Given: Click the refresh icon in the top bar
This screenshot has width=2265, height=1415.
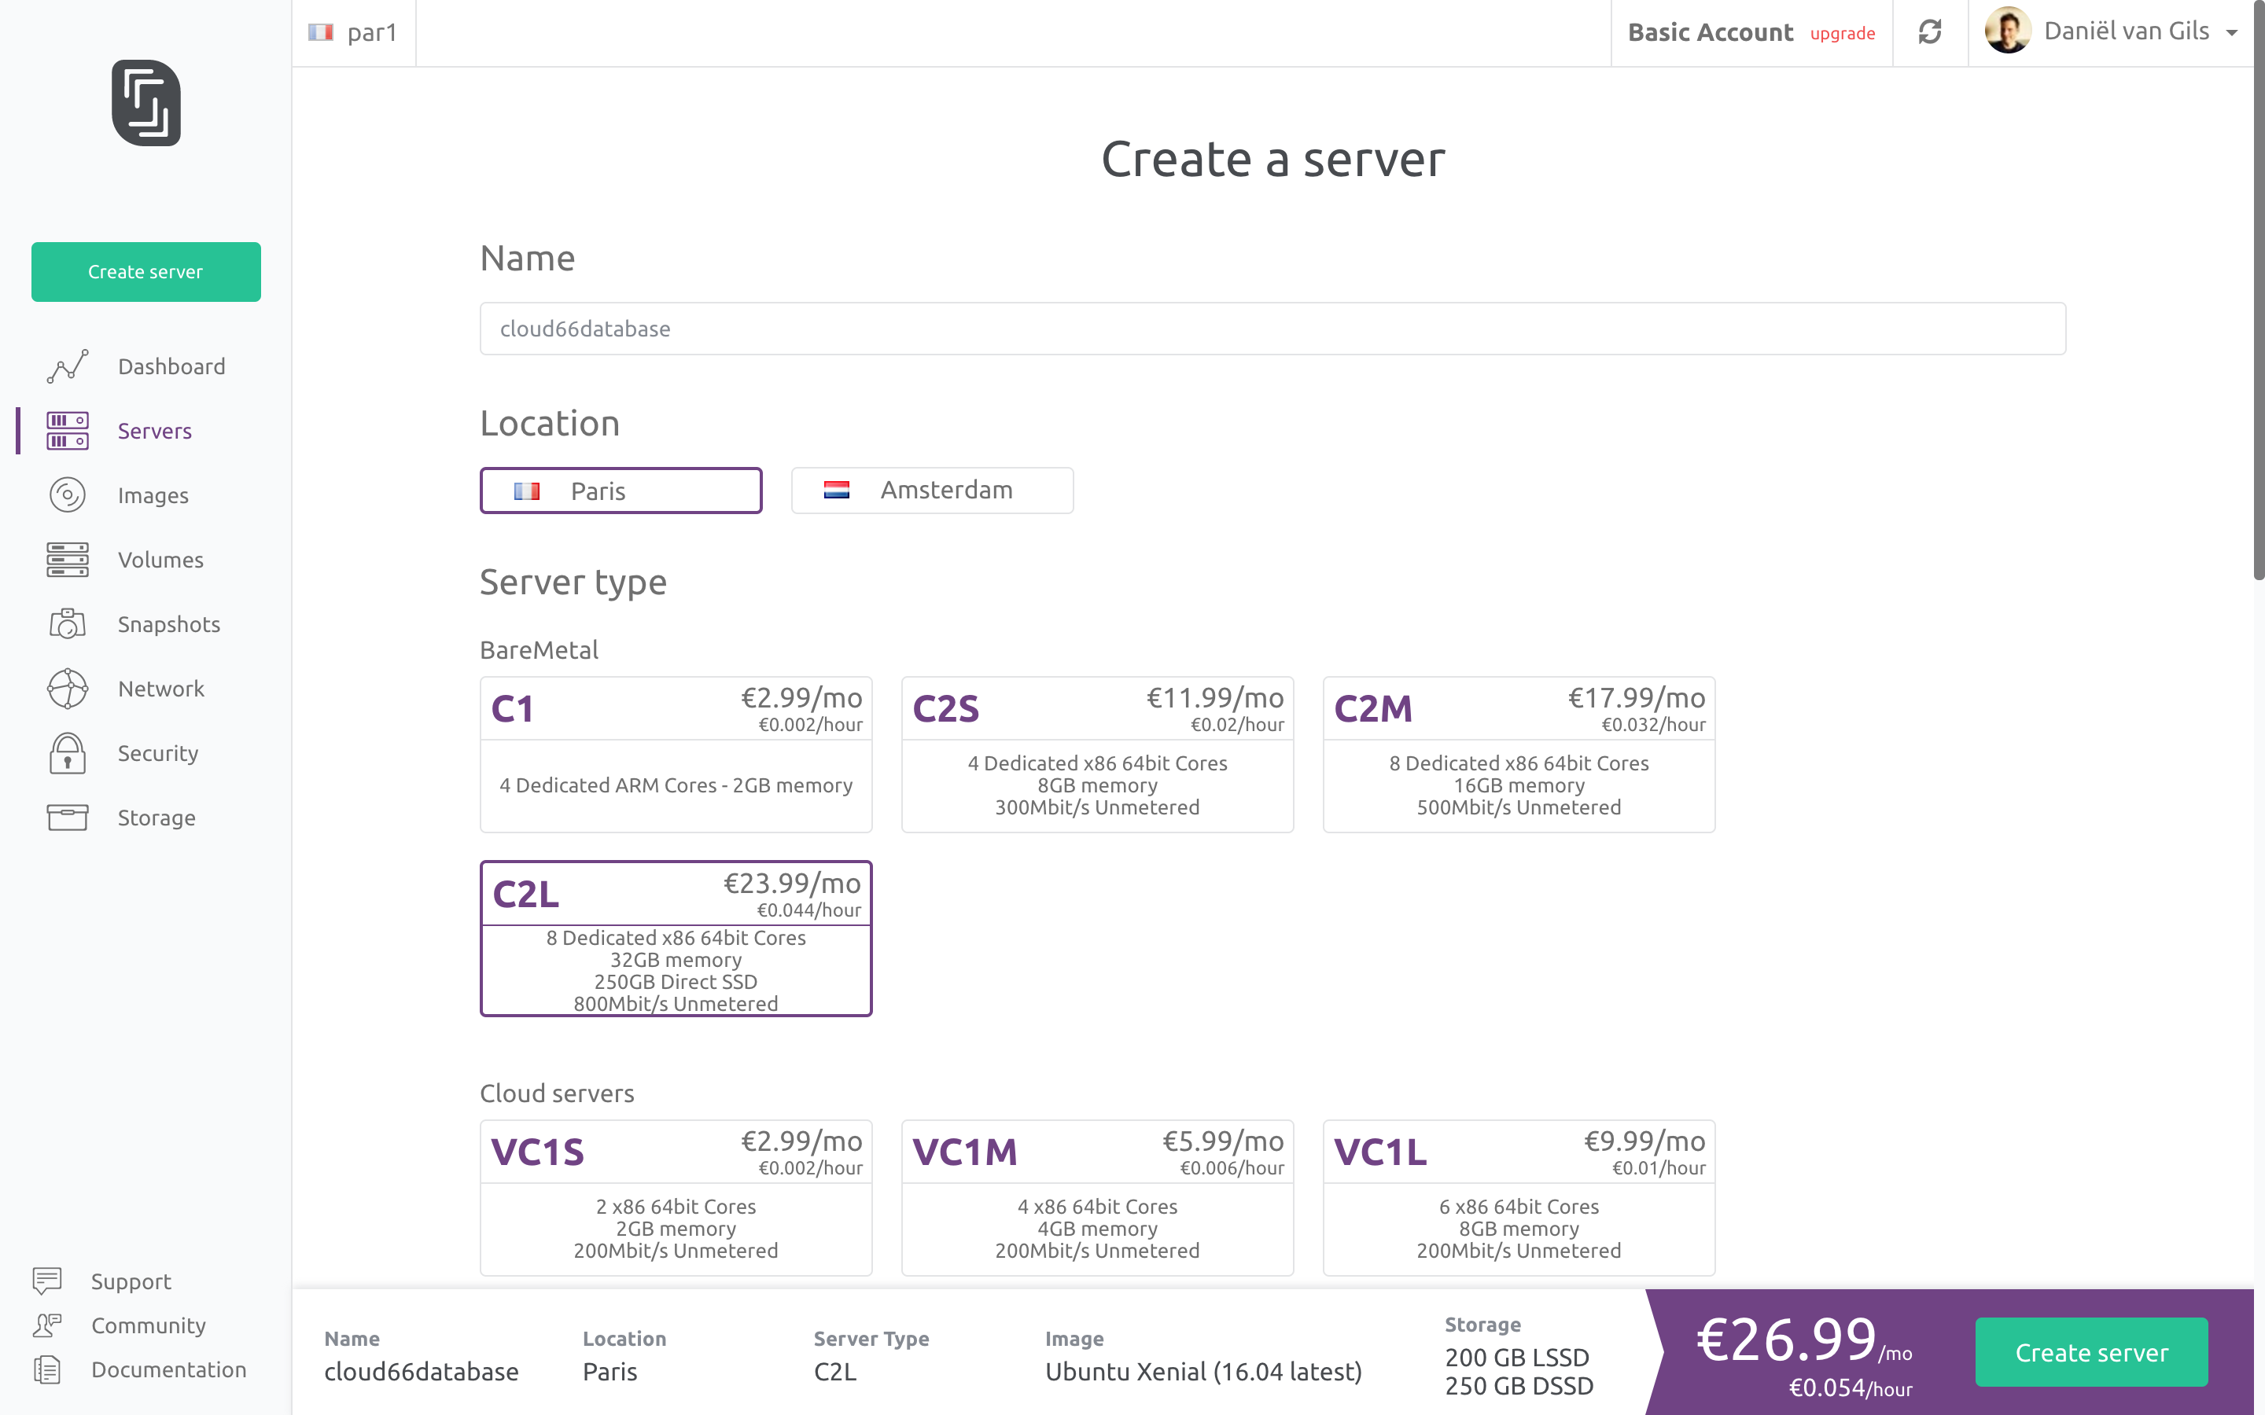Looking at the screenshot, I should coord(1930,33).
